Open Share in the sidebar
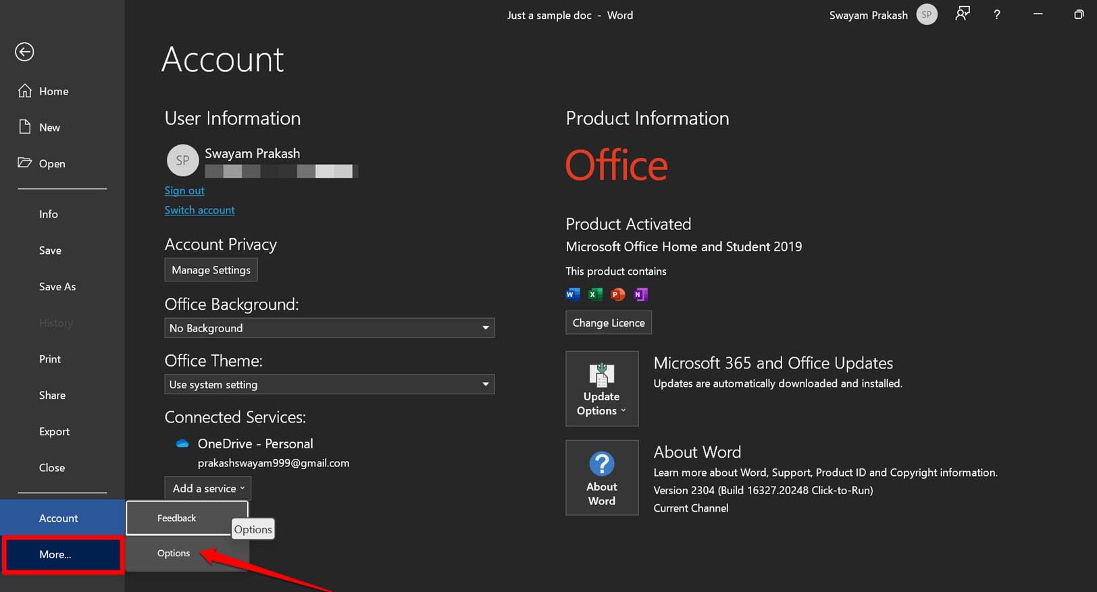The image size is (1097, 592). click(52, 396)
